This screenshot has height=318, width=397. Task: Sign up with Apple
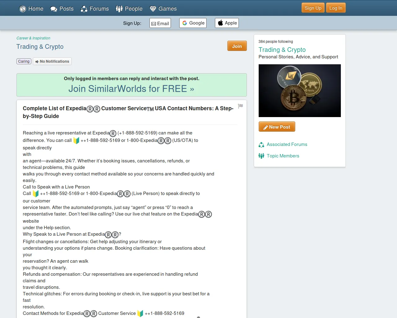227,23
